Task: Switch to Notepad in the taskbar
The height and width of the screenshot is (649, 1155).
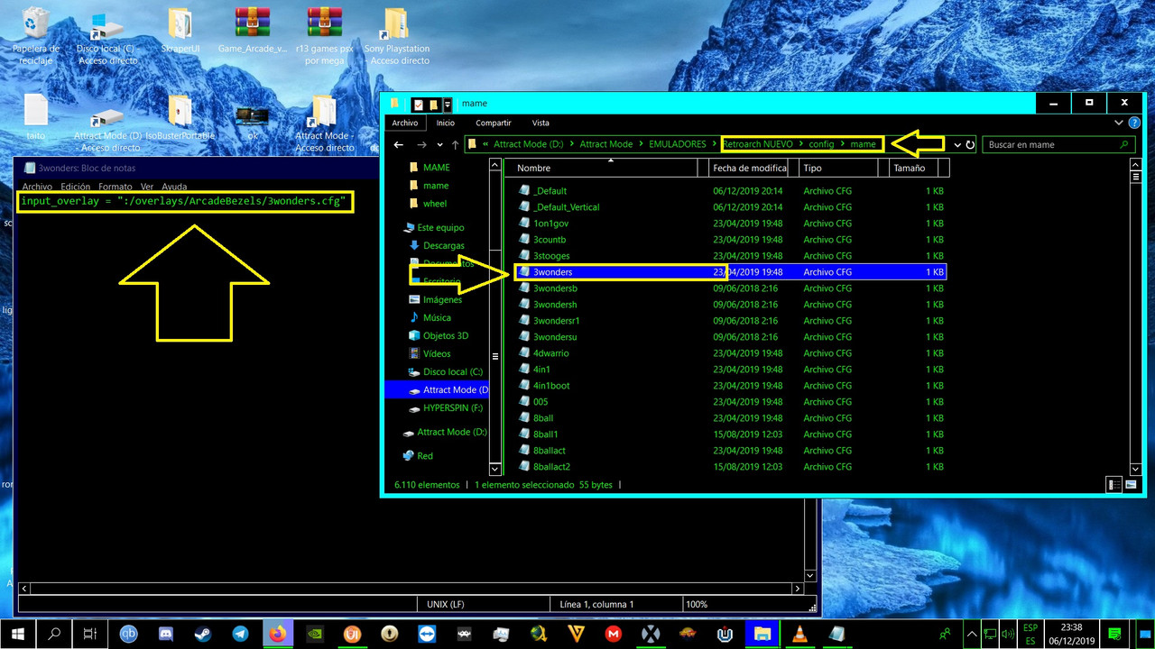Action: 836,634
